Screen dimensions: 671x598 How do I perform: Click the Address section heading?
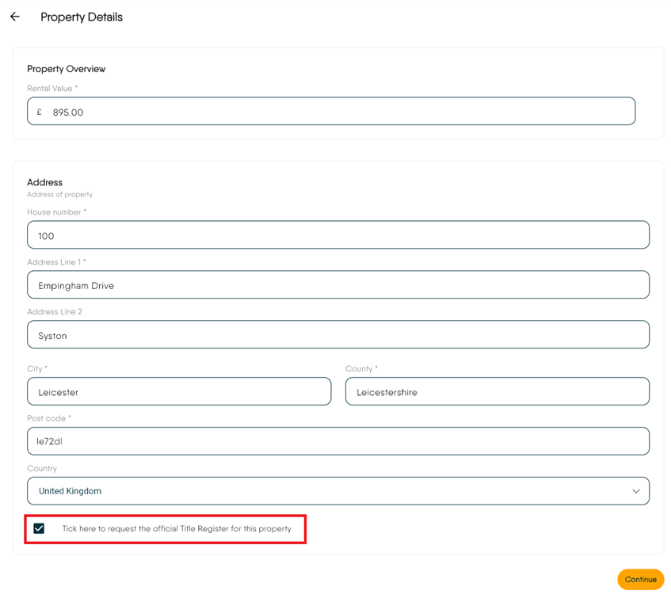[x=44, y=182]
